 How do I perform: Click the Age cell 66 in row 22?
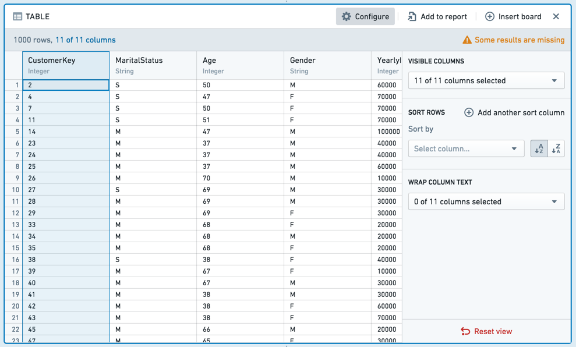[x=241, y=330]
